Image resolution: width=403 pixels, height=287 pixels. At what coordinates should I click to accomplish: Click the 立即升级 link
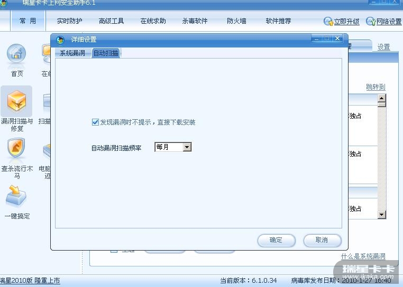click(x=346, y=22)
